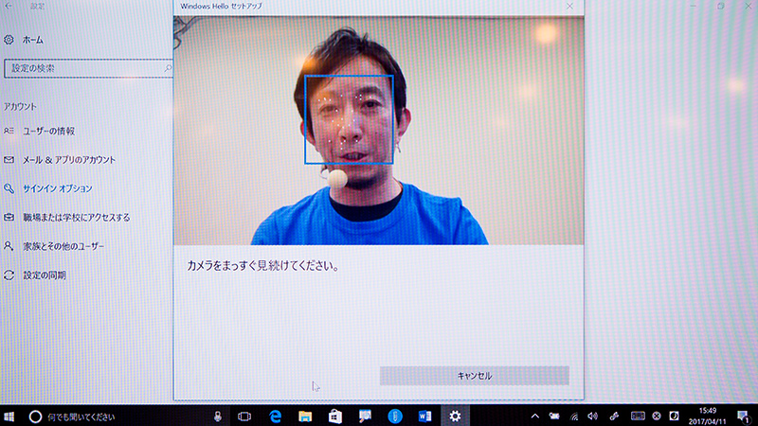Screen dimensions: 758x426
Task: Launch Microsoft Edge from taskbar
Action: (275, 417)
